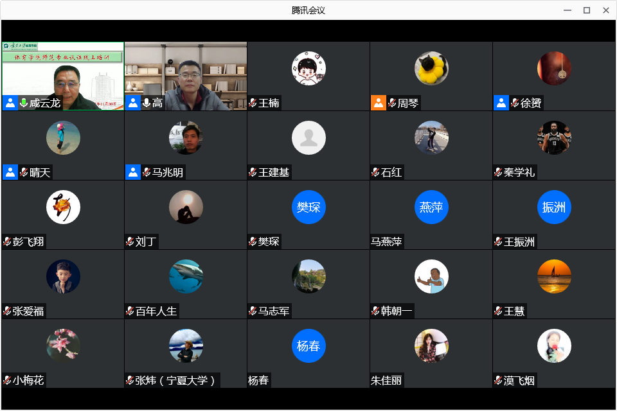Click the muted microphone icon beside 秦学礼

coord(498,172)
